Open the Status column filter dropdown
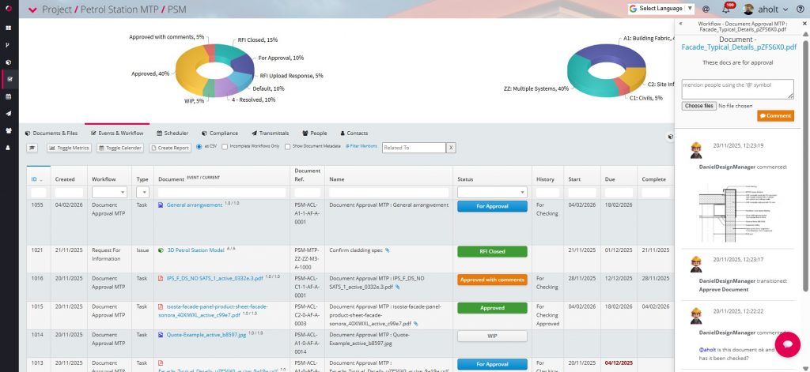Screen dimensions: 810x372 click(492, 192)
